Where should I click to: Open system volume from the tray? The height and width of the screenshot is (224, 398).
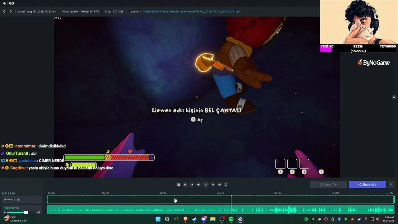(x=377, y=219)
